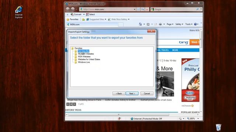Click the Refresh icon beside address bar
The height and width of the screenshot is (132, 236).
coord(143,9)
